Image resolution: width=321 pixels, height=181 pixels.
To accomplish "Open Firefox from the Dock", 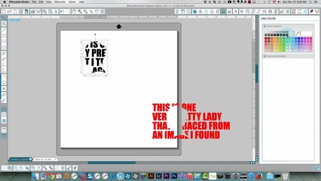I will [x=259, y=176].
